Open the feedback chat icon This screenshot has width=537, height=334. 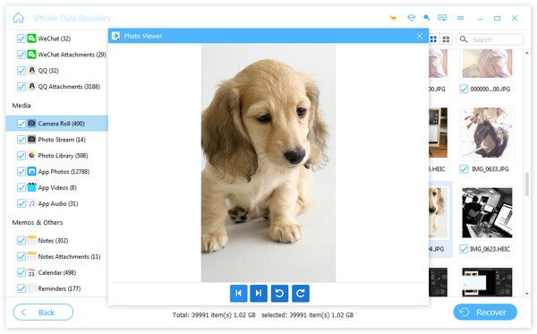pos(442,18)
